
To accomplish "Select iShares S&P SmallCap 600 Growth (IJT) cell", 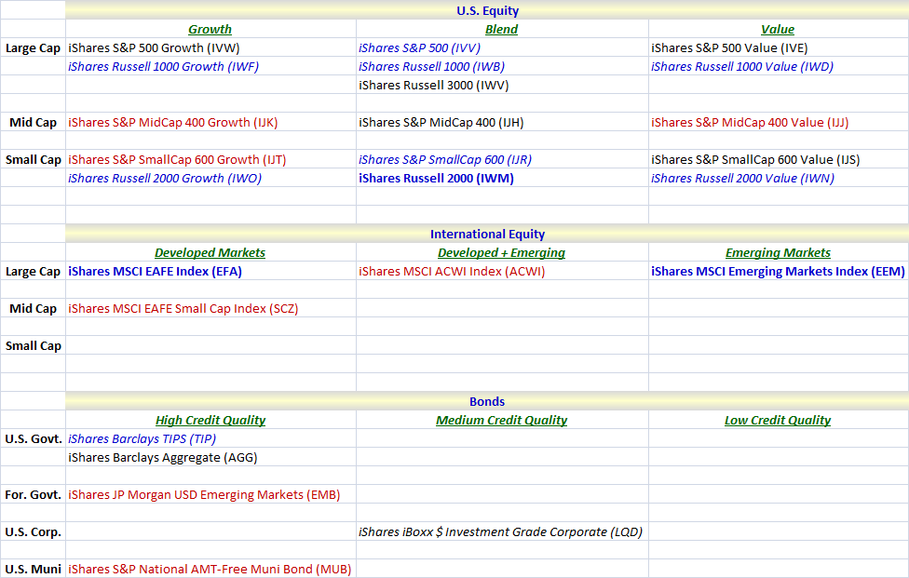I will coord(211,159).
